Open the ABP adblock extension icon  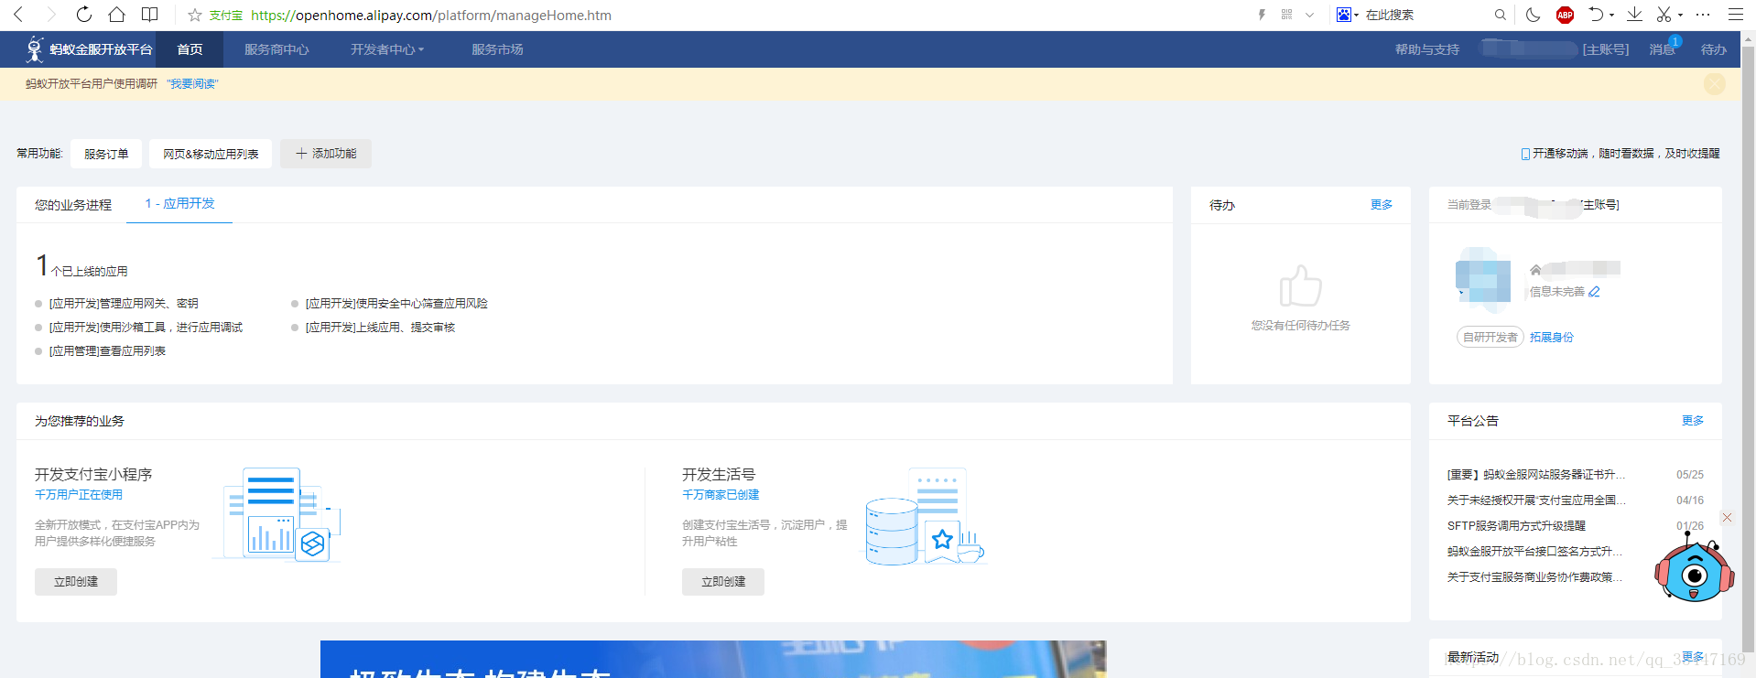1565,15
